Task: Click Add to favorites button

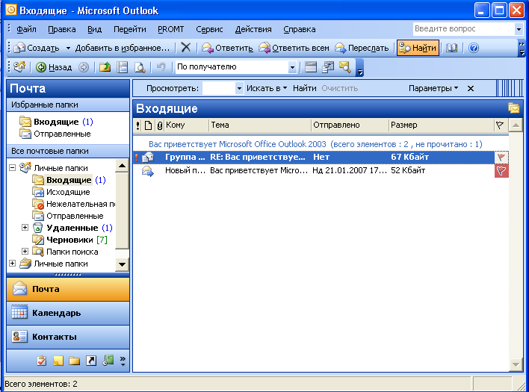Action: tap(122, 48)
